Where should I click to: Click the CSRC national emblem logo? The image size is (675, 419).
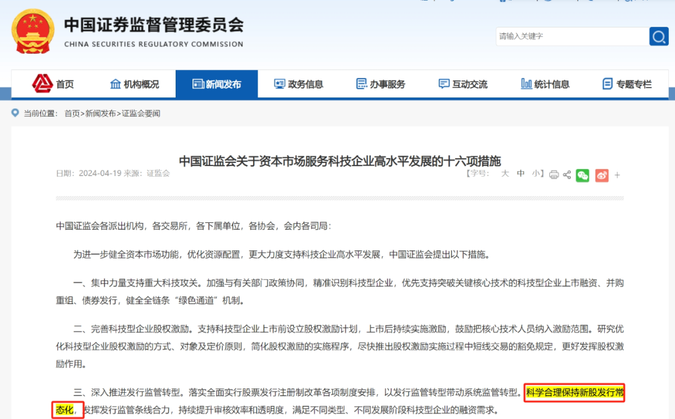33,31
